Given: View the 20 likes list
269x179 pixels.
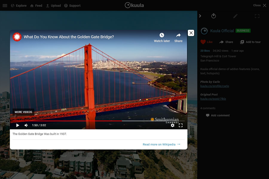Looking at the screenshot, I should (x=205, y=51).
